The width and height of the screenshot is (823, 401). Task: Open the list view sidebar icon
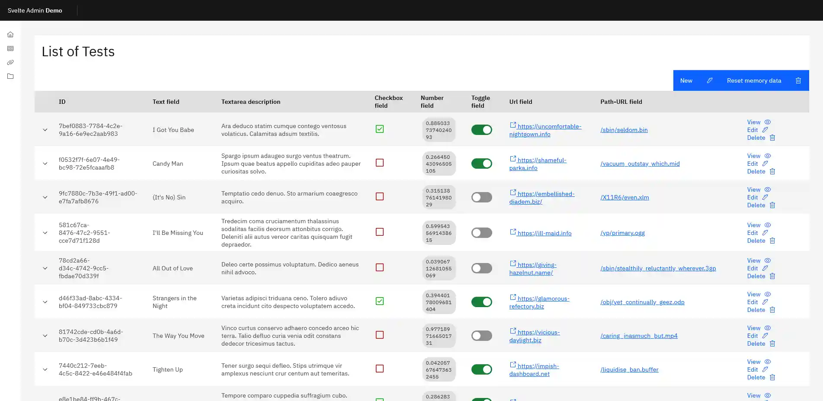pos(10,48)
